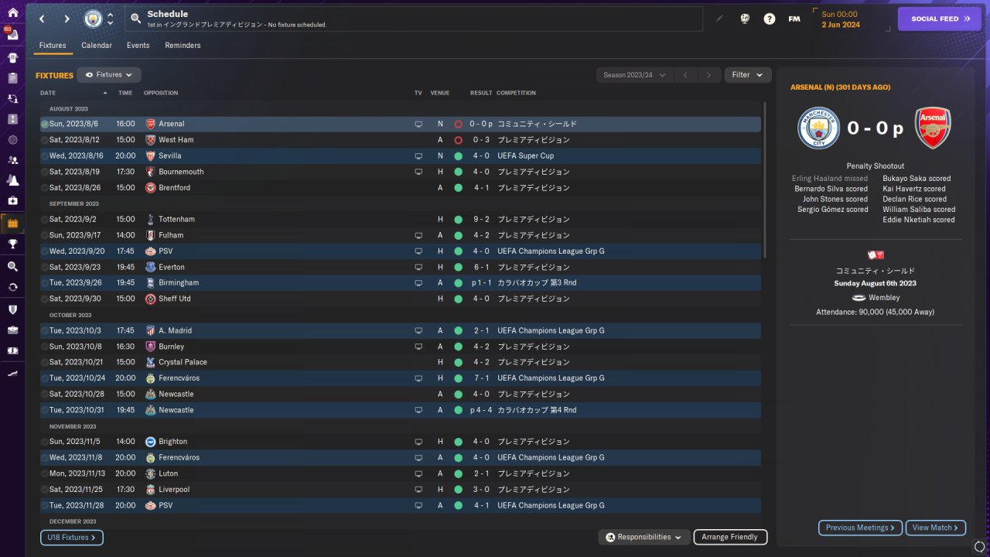Click the Arsenal crest in match panel
Screen dimensions: 990x557
point(933,128)
